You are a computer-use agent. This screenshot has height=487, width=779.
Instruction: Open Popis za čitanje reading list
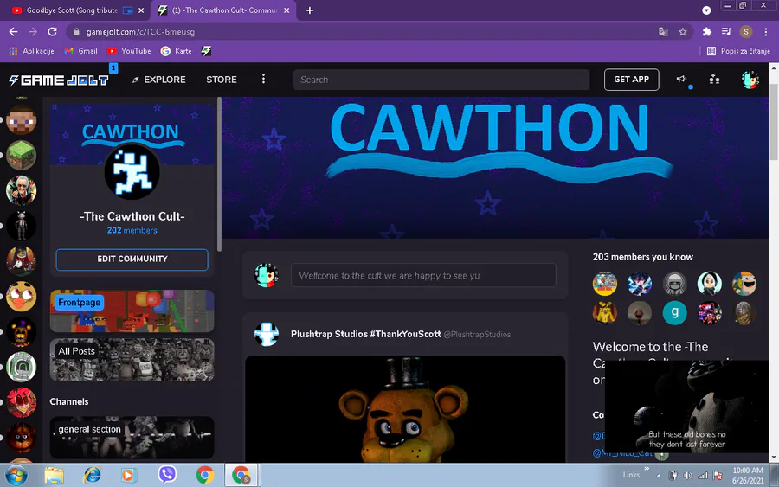point(738,51)
